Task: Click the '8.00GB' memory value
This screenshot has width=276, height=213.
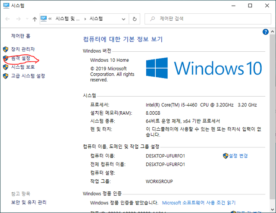Action: [153, 113]
